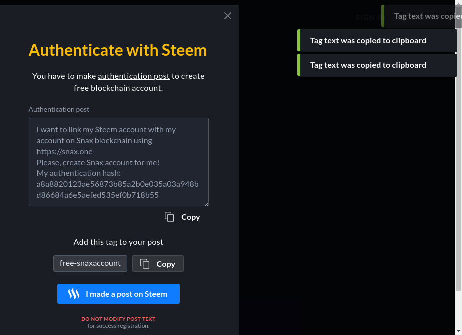
Task: Click the text area resize handle
Action: coord(206,203)
